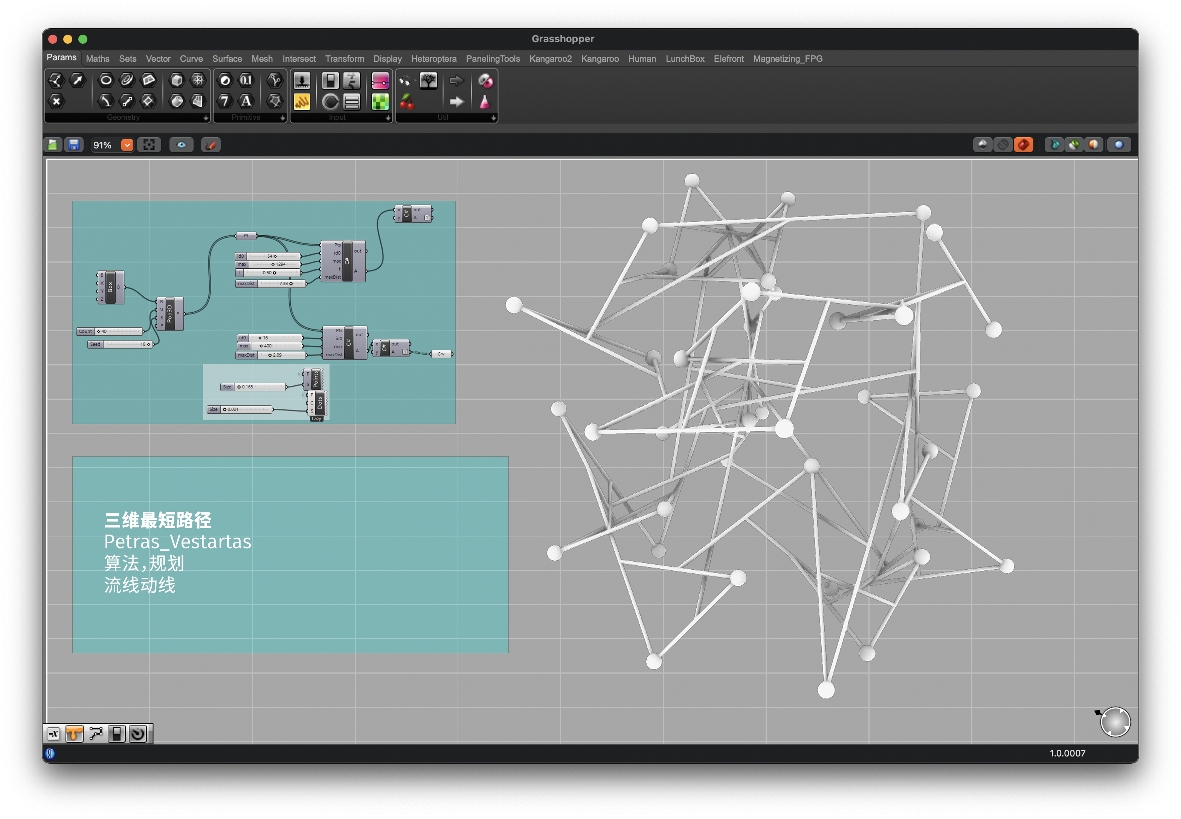
Task: Click the Number Slider input component icon
Action: click(301, 81)
